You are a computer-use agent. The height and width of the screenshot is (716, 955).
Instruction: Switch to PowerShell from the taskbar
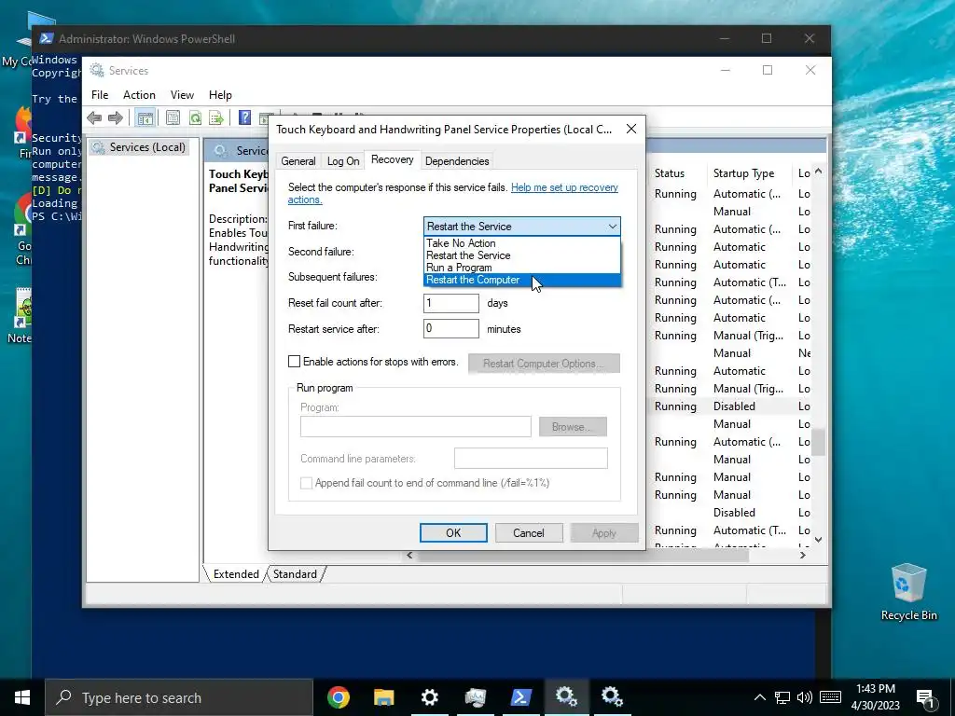(520, 697)
